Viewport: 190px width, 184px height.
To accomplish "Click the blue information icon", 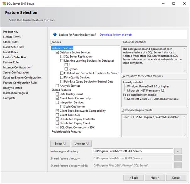I will (x=55, y=34).
